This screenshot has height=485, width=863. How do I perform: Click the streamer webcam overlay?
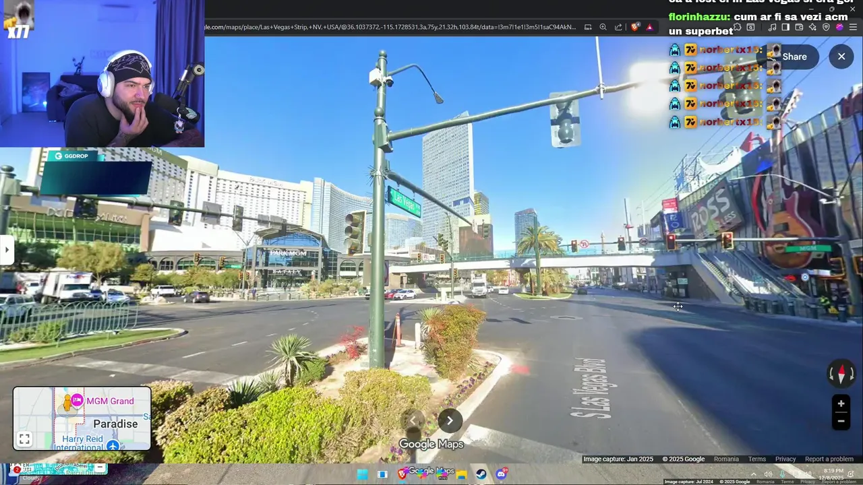(102, 73)
